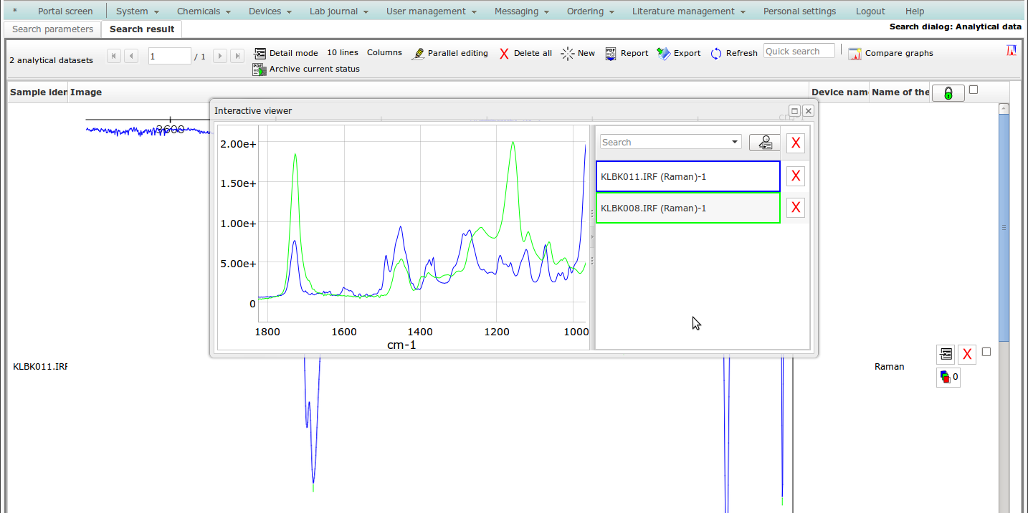The height and width of the screenshot is (513, 1028).
Task: Click the Compare graphs icon
Action: coord(855,54)
